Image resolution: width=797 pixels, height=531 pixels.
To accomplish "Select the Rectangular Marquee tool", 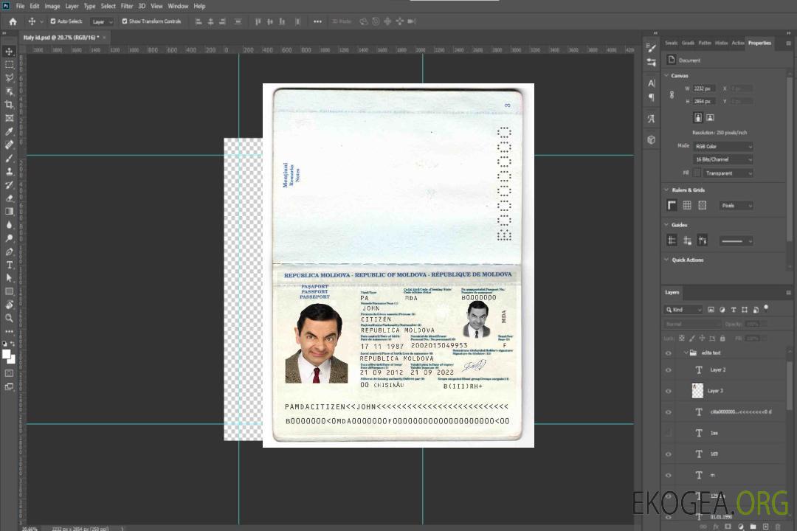I will pyautogui.click(x=9, y=65).
